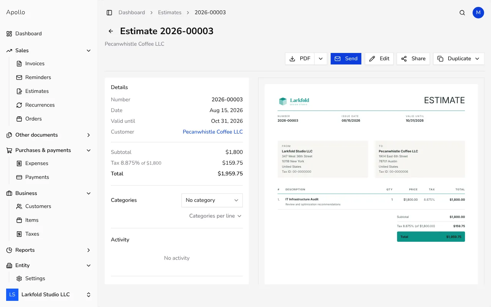Open the user avatar M menu
The image size is (491, 307).
[x=478, y=13]
